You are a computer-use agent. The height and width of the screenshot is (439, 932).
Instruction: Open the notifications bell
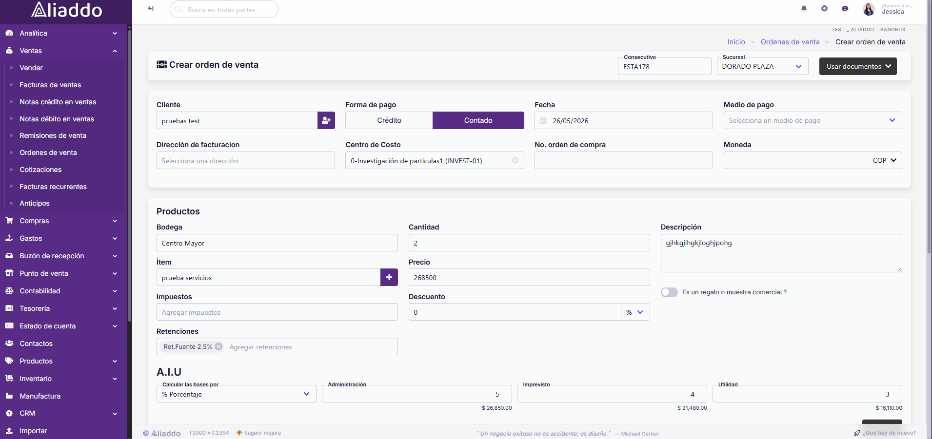tap(804, 8)
